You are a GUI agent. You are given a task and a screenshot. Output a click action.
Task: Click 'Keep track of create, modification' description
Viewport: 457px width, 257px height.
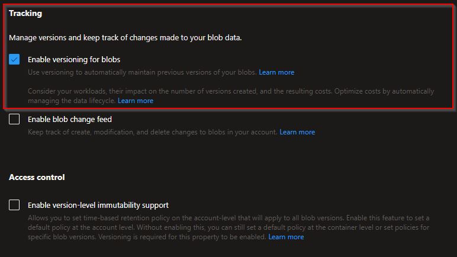tap(153, 132)
